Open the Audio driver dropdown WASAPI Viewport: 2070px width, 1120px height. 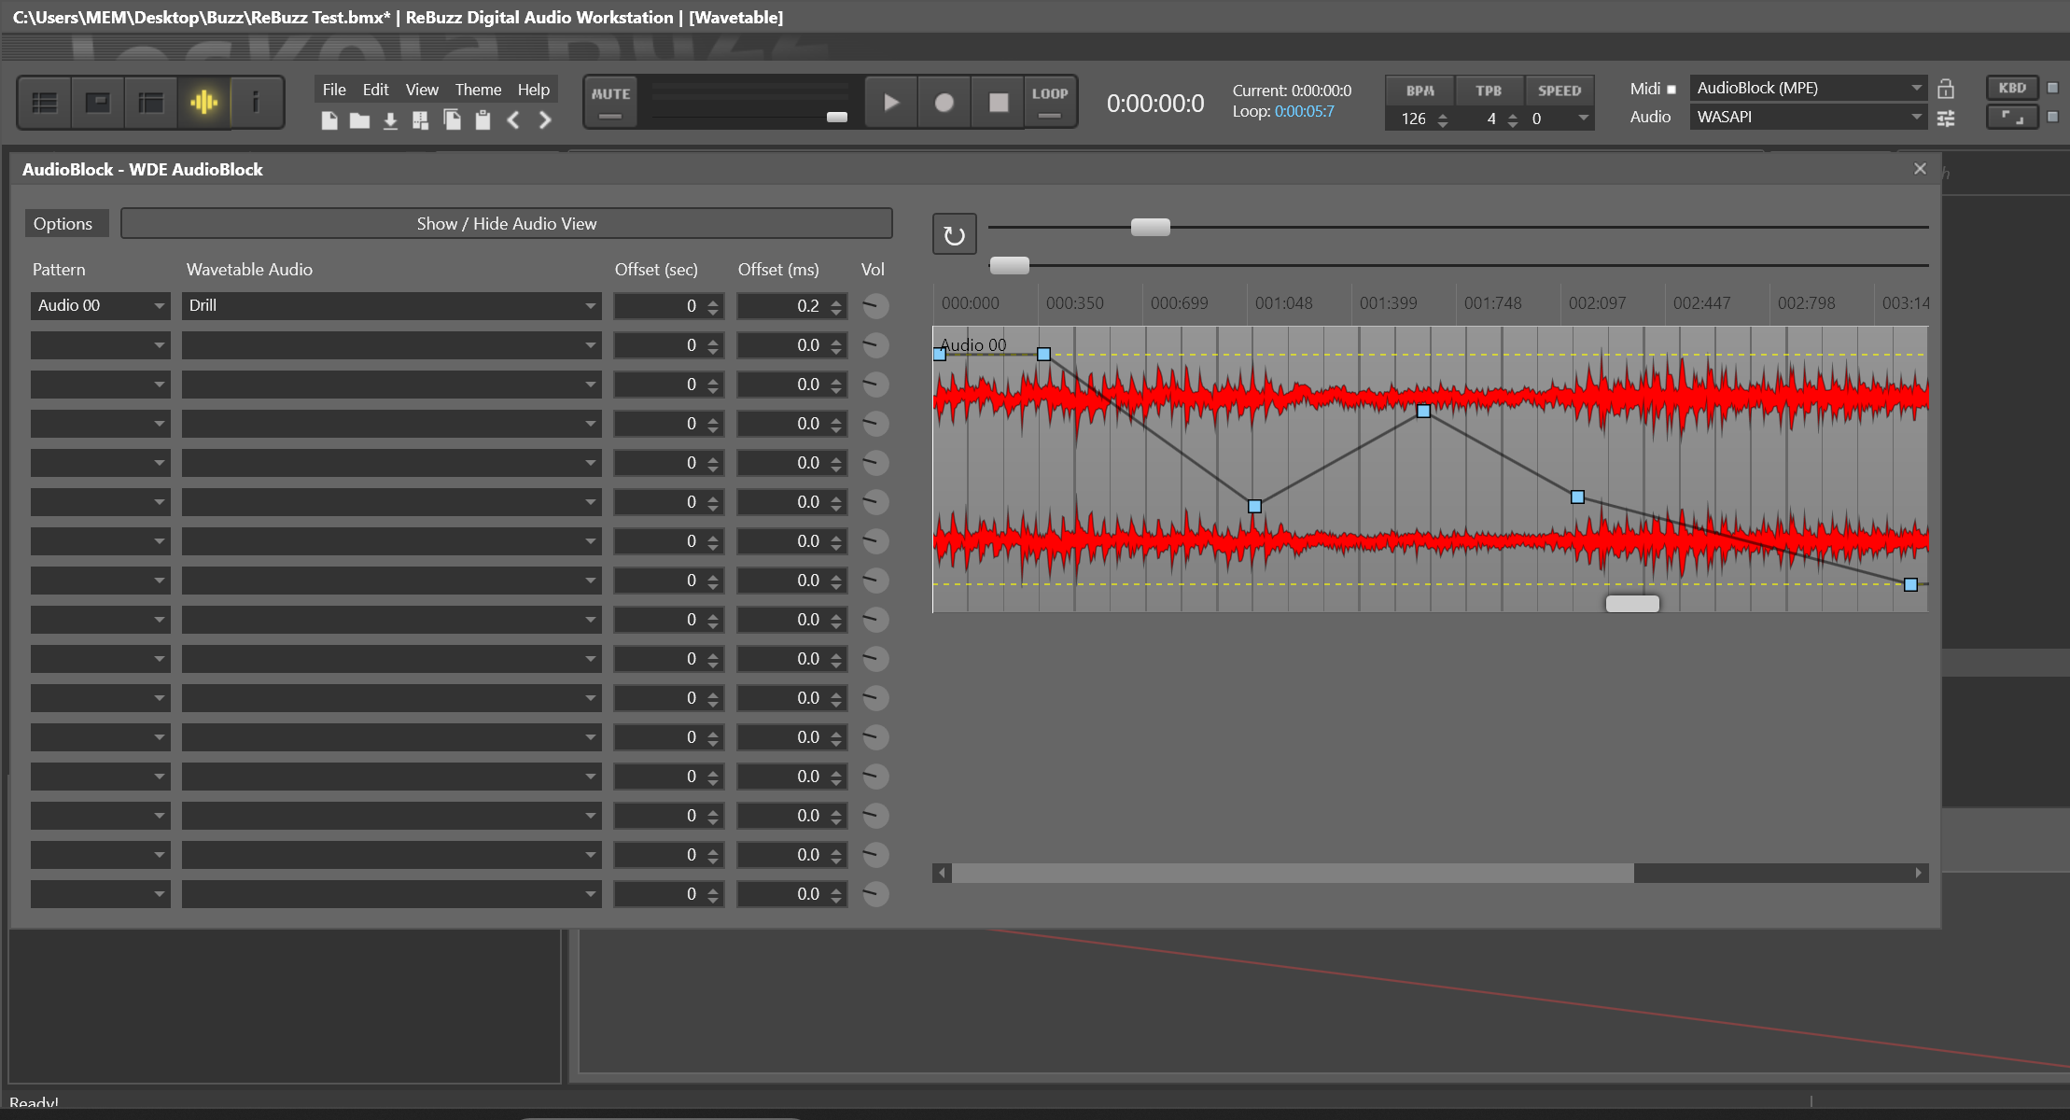click(x=1808, y=117)
